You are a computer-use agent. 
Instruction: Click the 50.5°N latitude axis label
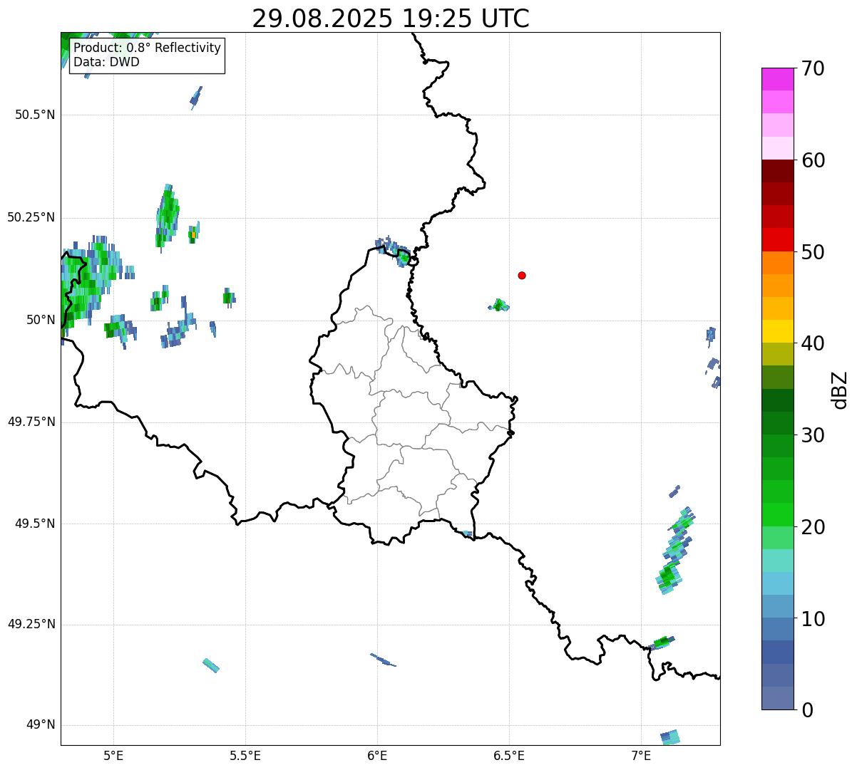pos(34,115)
